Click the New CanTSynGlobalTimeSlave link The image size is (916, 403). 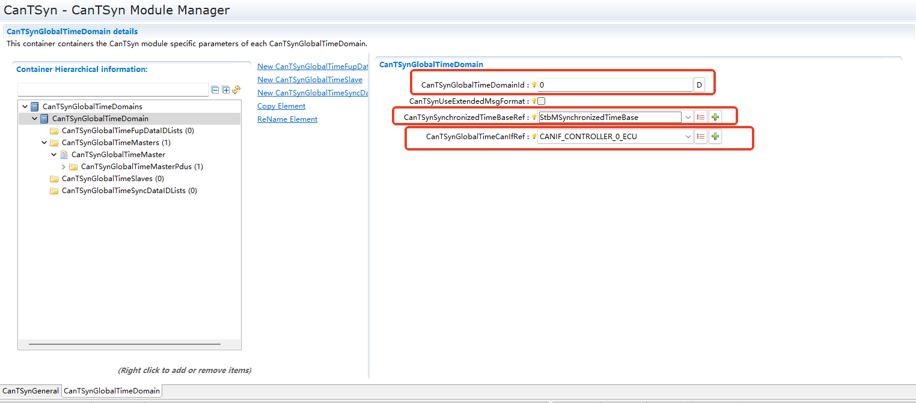[310, 80]
